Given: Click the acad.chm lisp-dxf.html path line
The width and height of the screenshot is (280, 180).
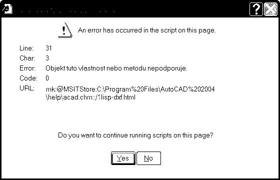Looking at the screenshot, I should click(x=90, y=97).
